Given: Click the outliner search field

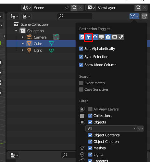Looking at the screenshot, I should pyautogui.click(x=75, y=16).
